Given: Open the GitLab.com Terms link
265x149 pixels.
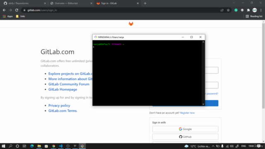Looking at the screenshot, I should pyautogui.click(x=63, y=111).
